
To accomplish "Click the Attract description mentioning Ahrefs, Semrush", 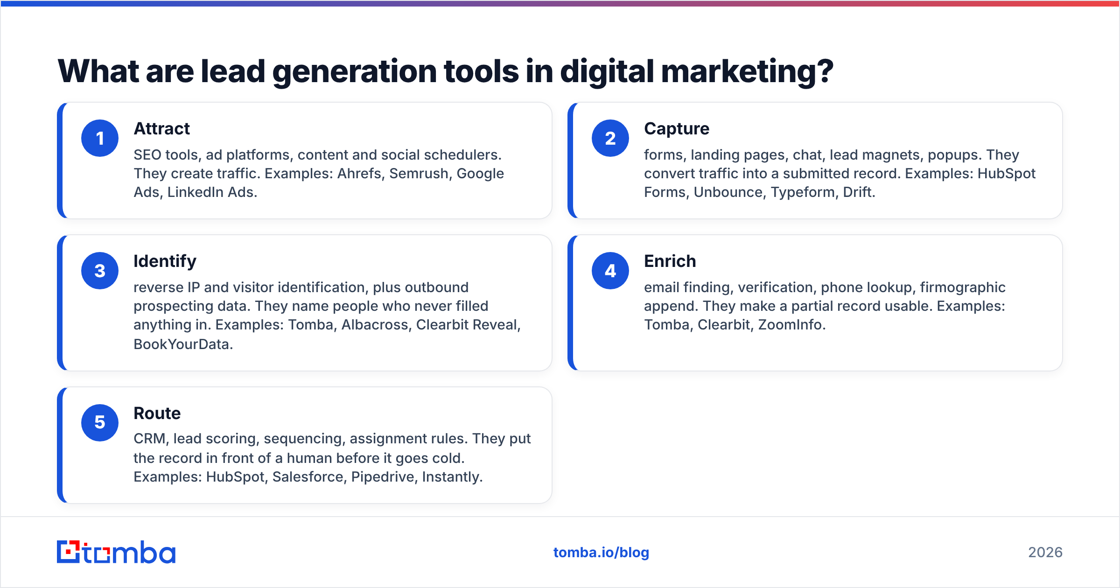I will (319, 174).
